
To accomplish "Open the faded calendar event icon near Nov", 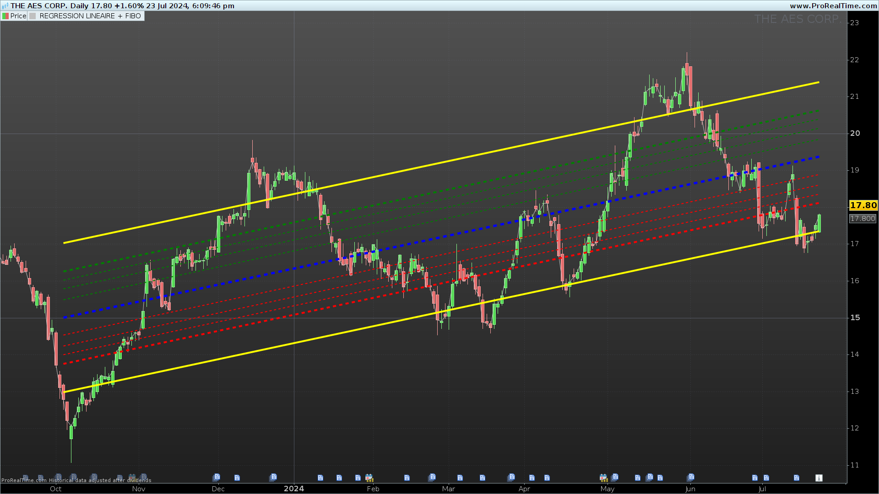I will (x=132, y=478).
